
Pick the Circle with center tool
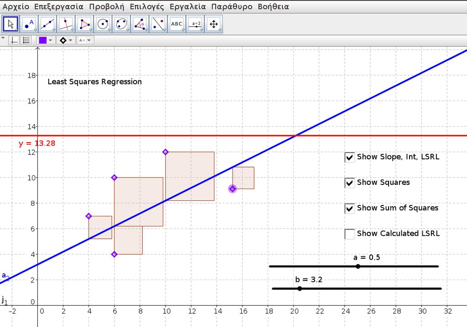click(103, 24)
